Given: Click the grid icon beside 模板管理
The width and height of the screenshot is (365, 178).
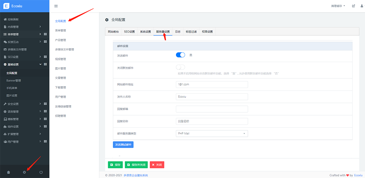Looking at the screenshot, I should (x=45, y=119).
